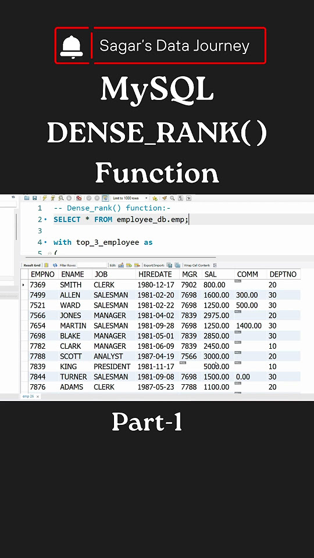This screenshot has height=558, width=314.
Task: Commit the transaction with the checkmark icon
Action: tap(88, 198)
